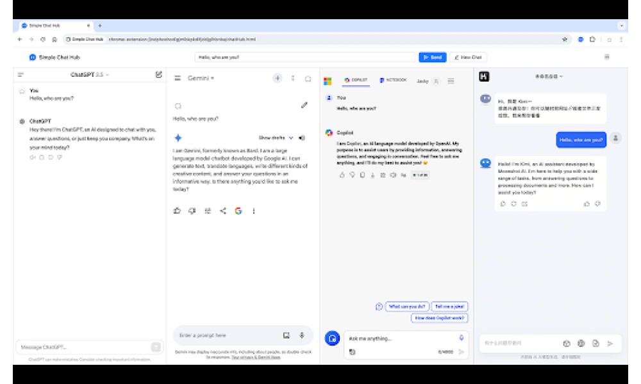Open the Gemini hamburger menu

[x=178, y=78]
